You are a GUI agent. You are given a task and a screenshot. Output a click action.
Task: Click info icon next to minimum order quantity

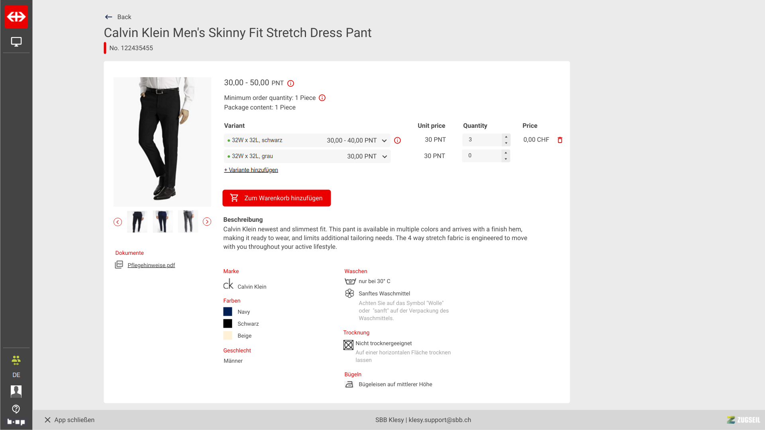coord(322,98)
